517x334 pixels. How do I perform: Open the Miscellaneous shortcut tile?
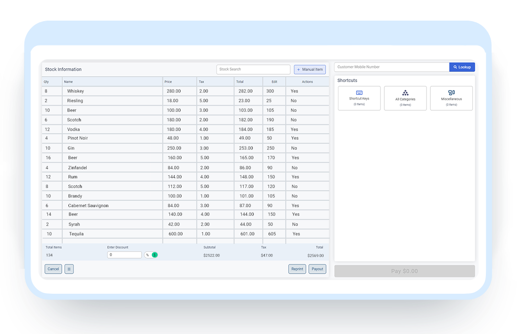tap(451, 98)
